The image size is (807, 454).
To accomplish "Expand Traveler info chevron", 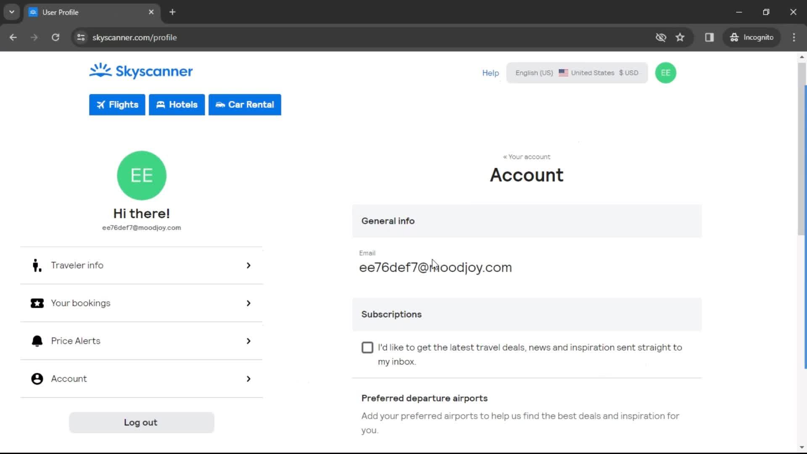I will tap(248, 265).
